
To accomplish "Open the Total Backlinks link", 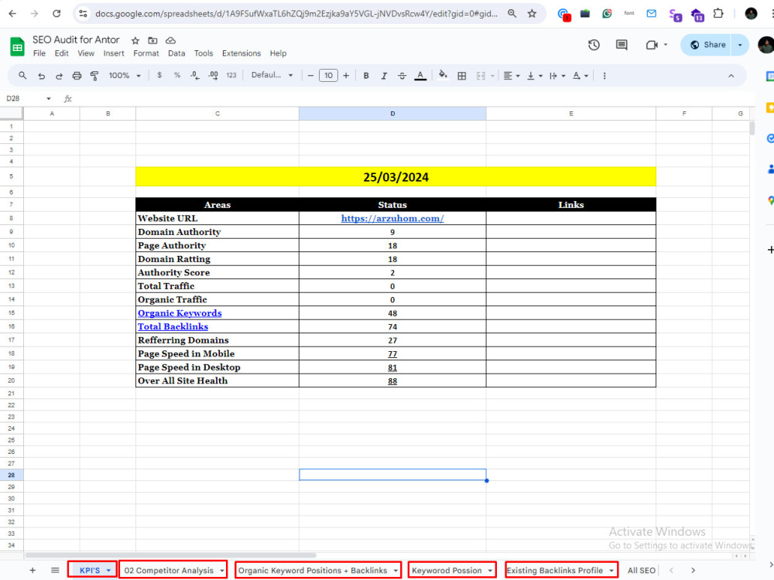I will [x=173, y=326].
